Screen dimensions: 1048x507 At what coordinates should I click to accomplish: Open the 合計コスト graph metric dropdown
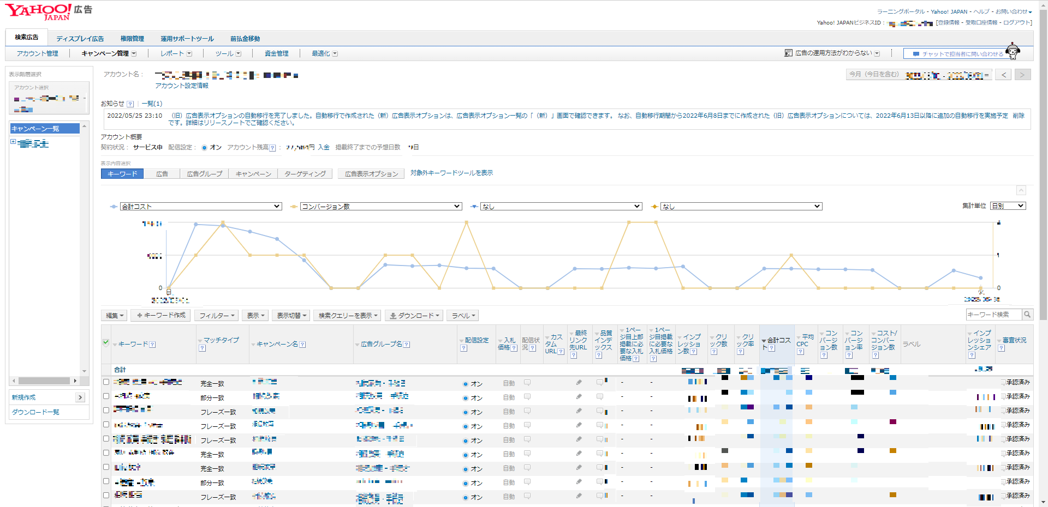coord(201,207)
